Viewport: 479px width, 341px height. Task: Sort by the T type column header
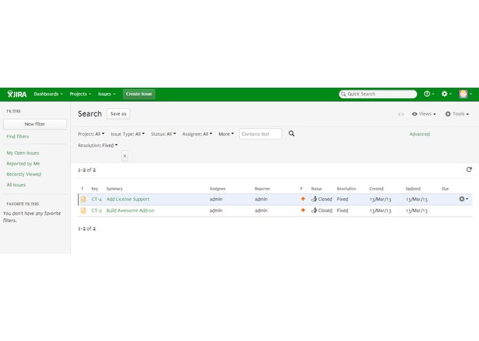point(82,188)
